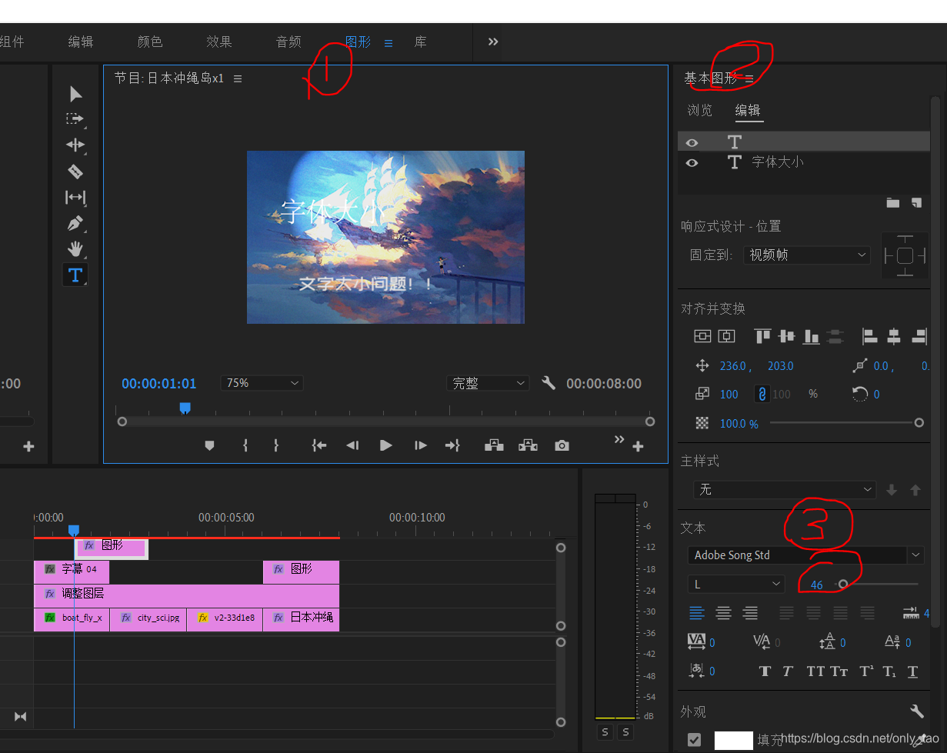Create group folder in Essential Graphics
The height and width of the screenshot is (753, 947).
click(x=892, y=203)
